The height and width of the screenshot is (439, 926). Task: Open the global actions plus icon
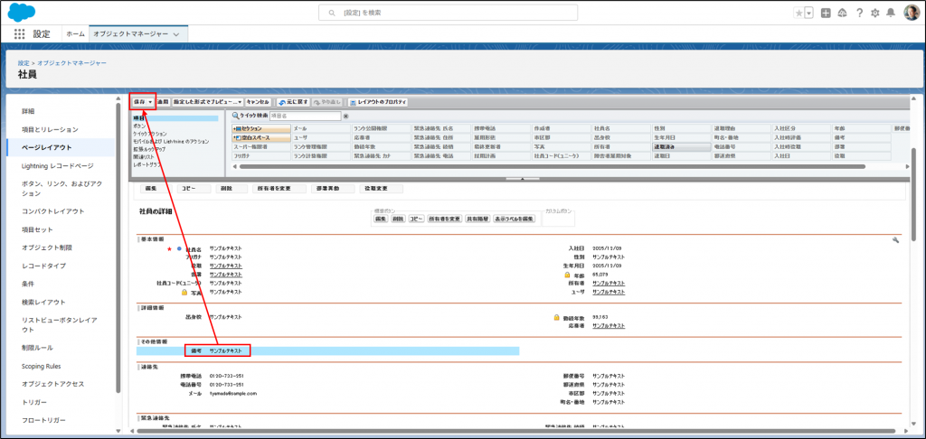click(x=826, y=13)
